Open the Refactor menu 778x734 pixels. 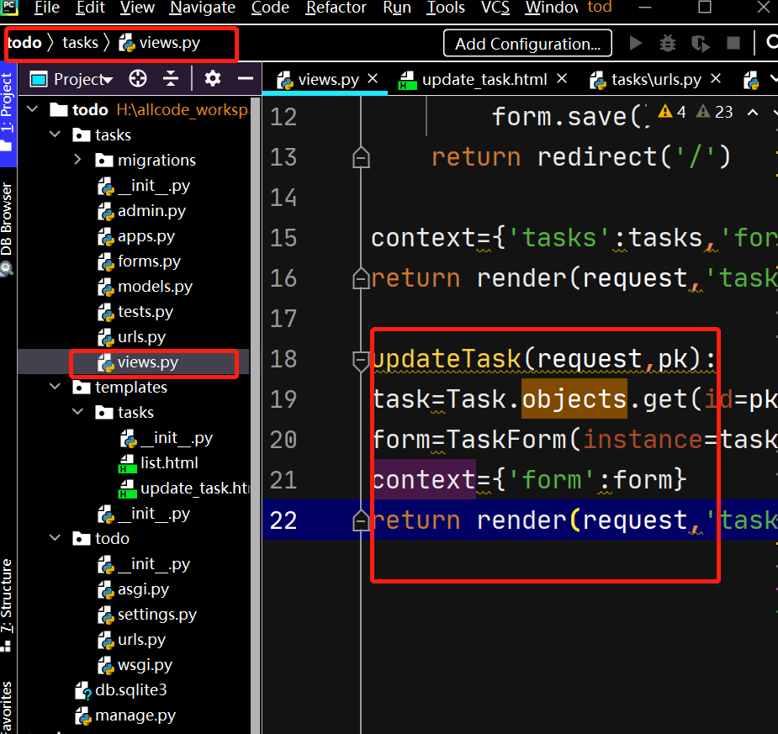click(336, 8)
